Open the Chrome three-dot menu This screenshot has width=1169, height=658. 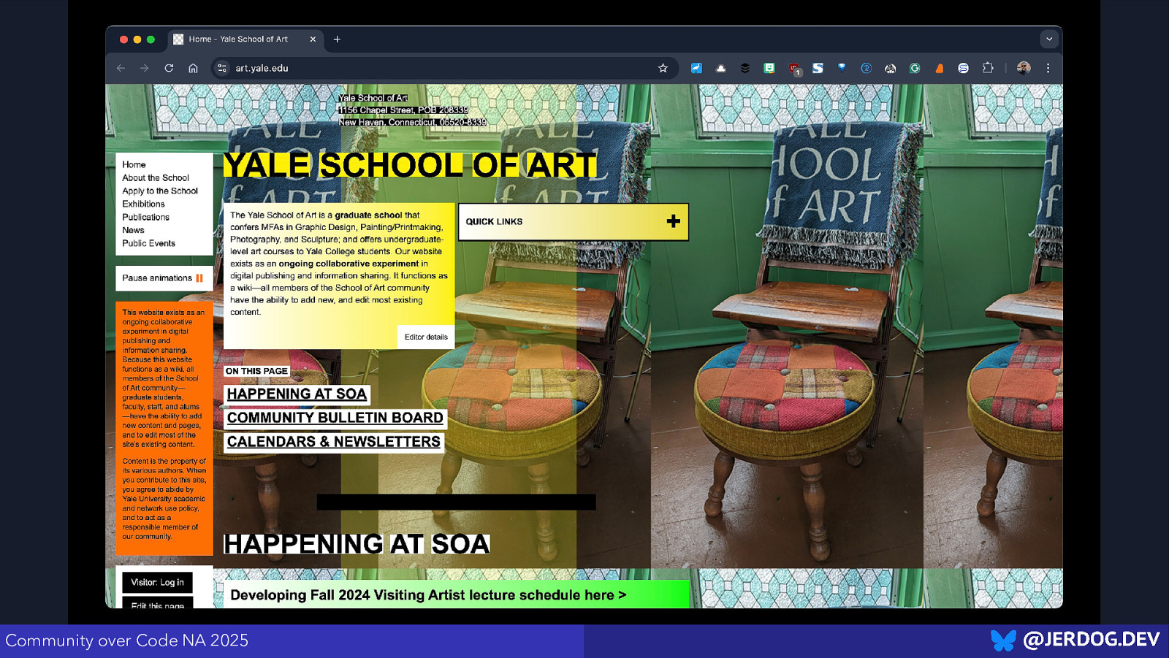(x=1048, y=68)
